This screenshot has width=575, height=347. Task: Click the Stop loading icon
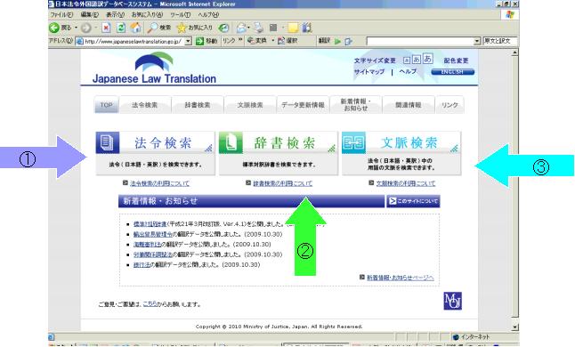[106, 28]
